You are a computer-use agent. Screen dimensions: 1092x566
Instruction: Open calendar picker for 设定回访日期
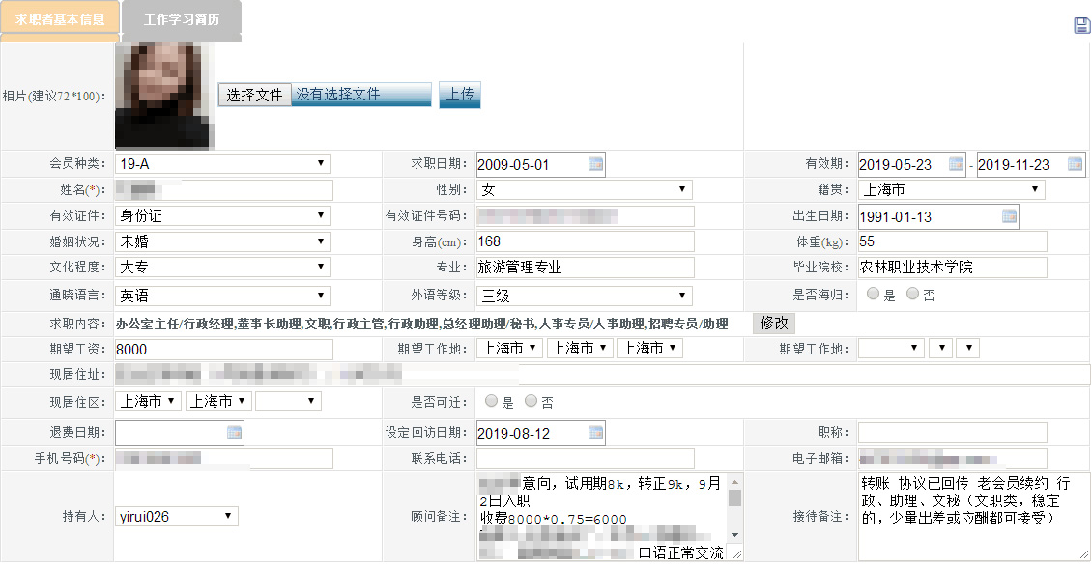pos(595,433)
